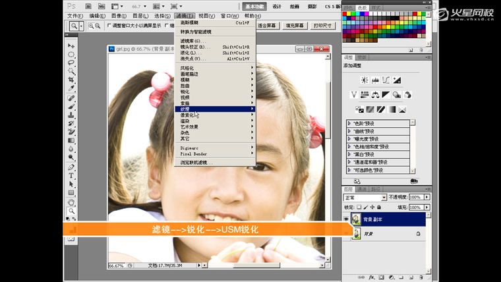Open the layer blend mode dropdown 正常

pos(365,197)
